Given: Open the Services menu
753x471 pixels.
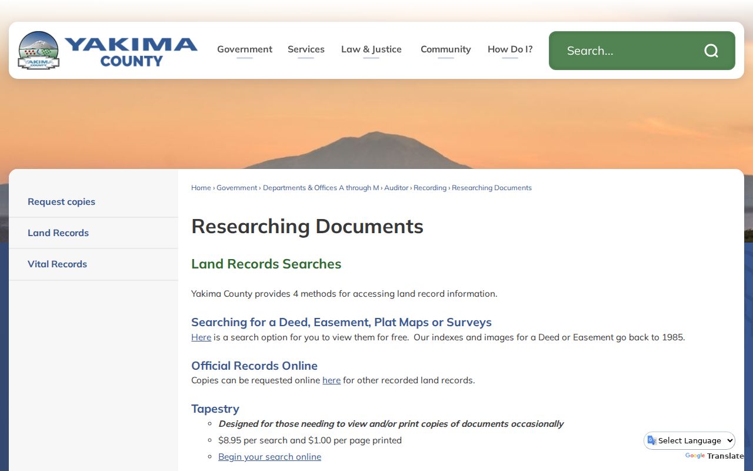Looking at the screenshot, I should click(306, 49).
